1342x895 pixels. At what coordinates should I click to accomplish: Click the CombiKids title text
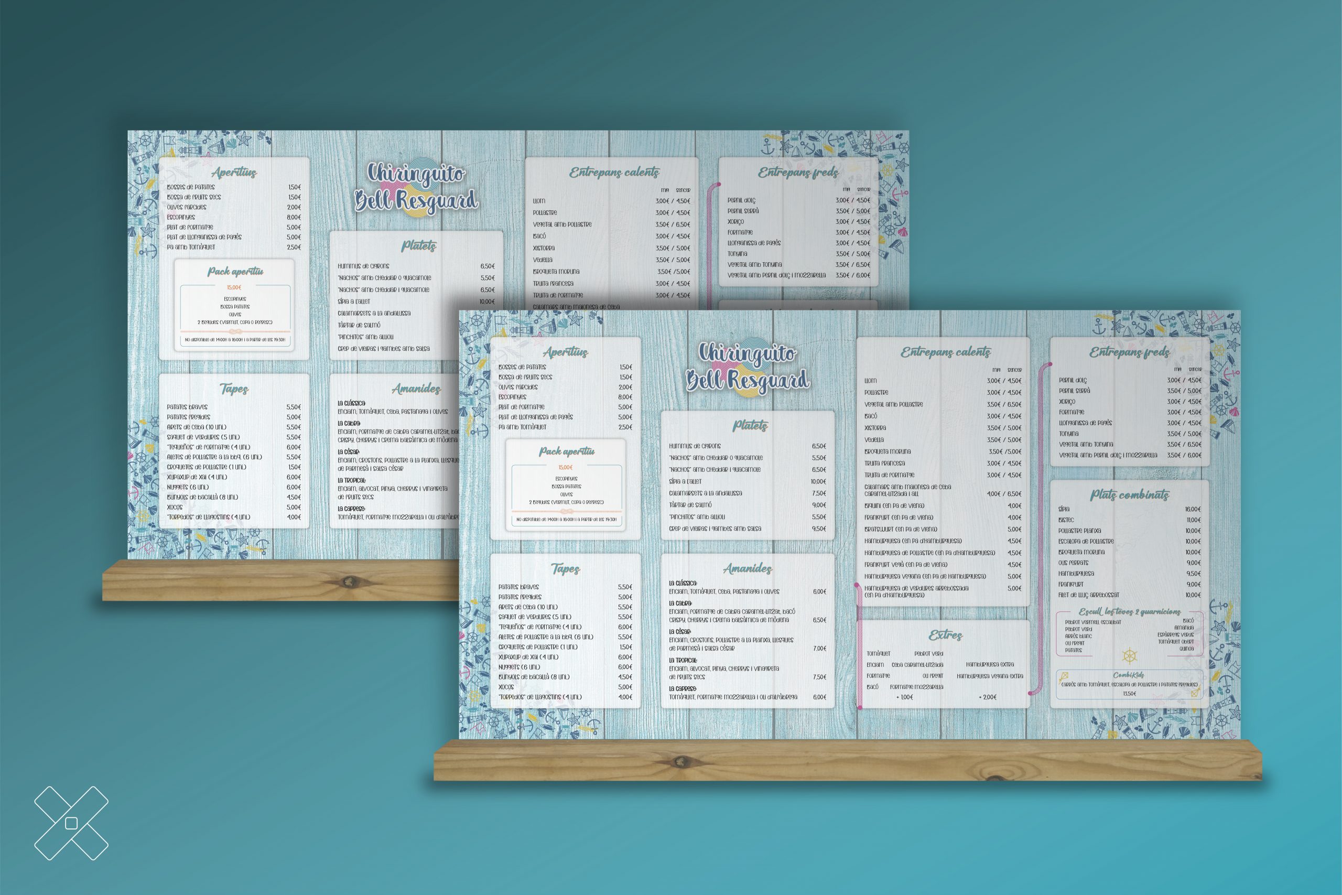coord(1129,675)
